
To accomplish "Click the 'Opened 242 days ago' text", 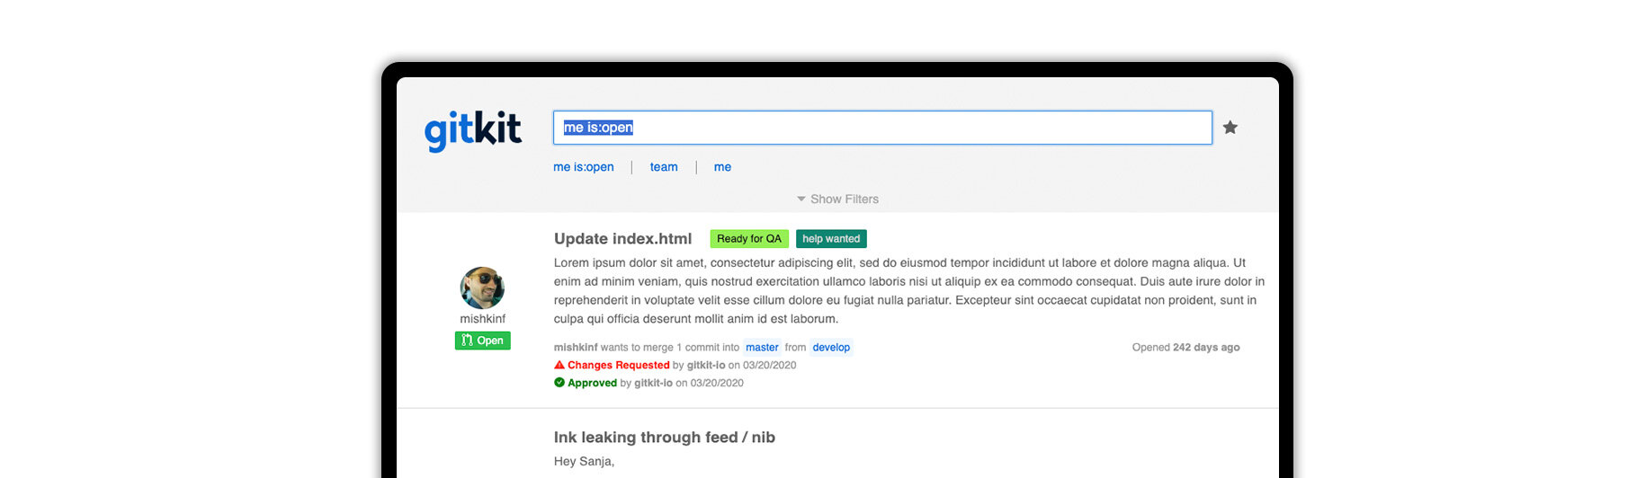I will click(1185, 348).
